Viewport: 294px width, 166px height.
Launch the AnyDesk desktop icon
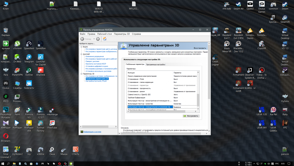(41, 71)
